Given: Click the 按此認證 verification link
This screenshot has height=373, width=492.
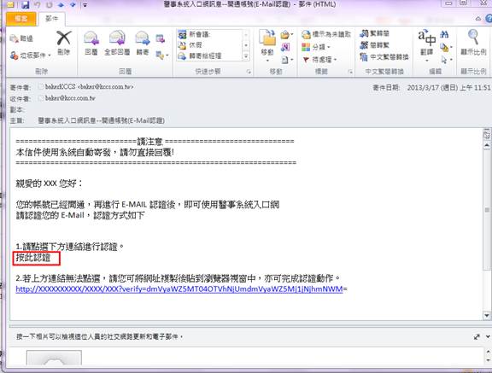Looking at the screenshot, I should point(33,258).
